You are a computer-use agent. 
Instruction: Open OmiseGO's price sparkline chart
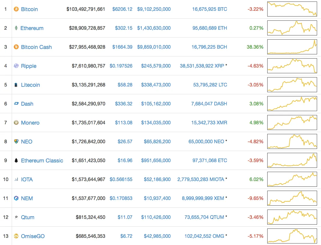click(x=292, y=236)
